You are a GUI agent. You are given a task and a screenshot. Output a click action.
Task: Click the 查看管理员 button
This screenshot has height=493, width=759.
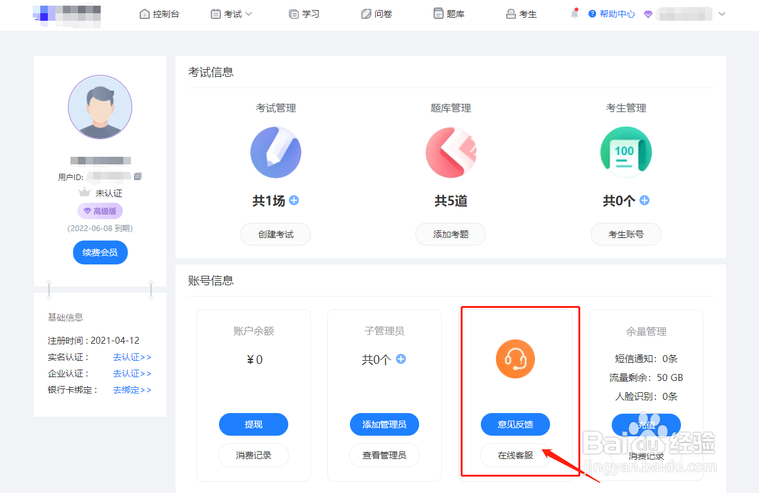385,455
